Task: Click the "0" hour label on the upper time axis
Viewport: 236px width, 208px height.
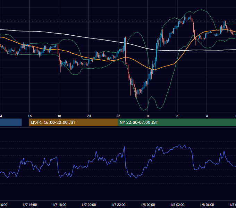Action: click(x=148, y=116)
